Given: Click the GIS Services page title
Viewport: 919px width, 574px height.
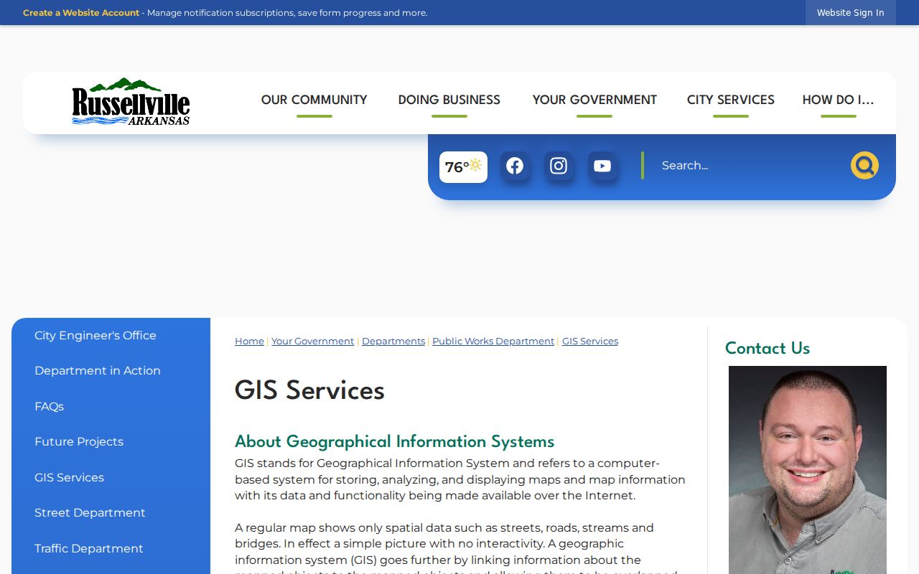Looking at the screenshot, I should pos(309,390).
